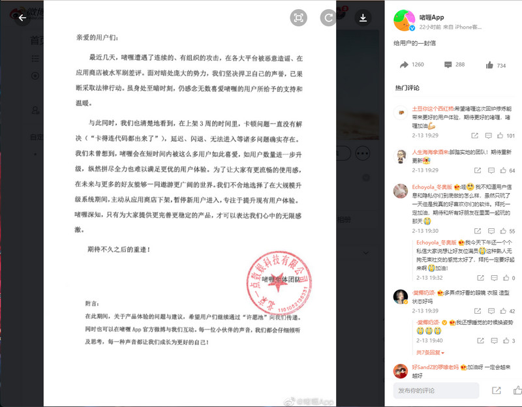The width and height of the screenshot is (522, 407).
Task: Expand the 共7条回复 replies
Action: point(430,352)
